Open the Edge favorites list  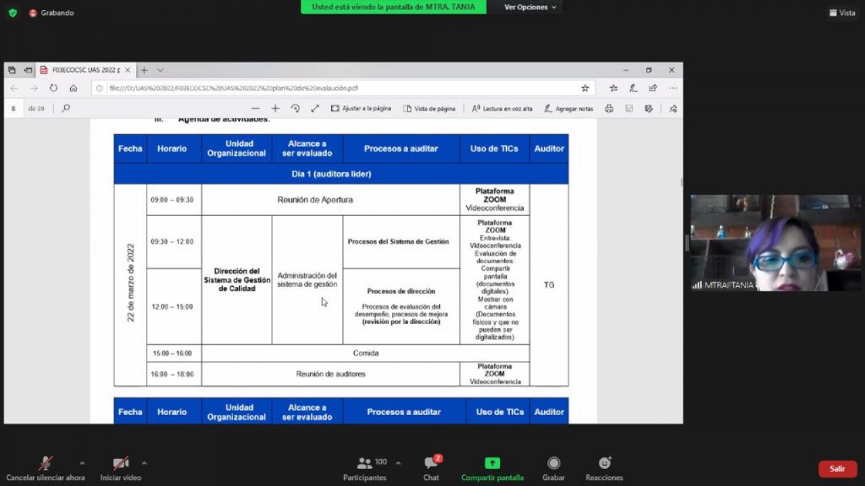coord(614,88)
